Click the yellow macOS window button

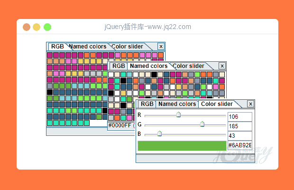[37, 27]
